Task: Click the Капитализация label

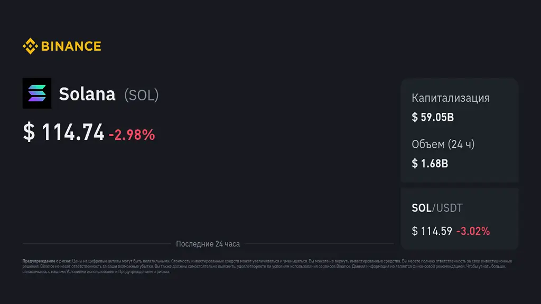Action: [451, 98]
